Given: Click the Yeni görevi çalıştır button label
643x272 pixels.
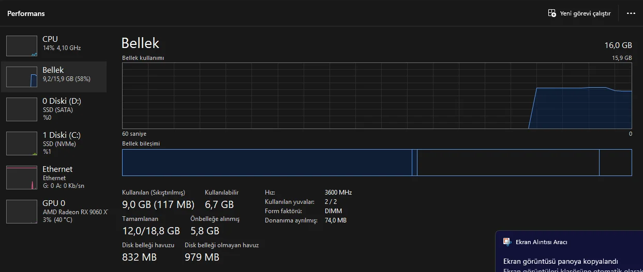Looking at the screenshot, I should point(585,13).
